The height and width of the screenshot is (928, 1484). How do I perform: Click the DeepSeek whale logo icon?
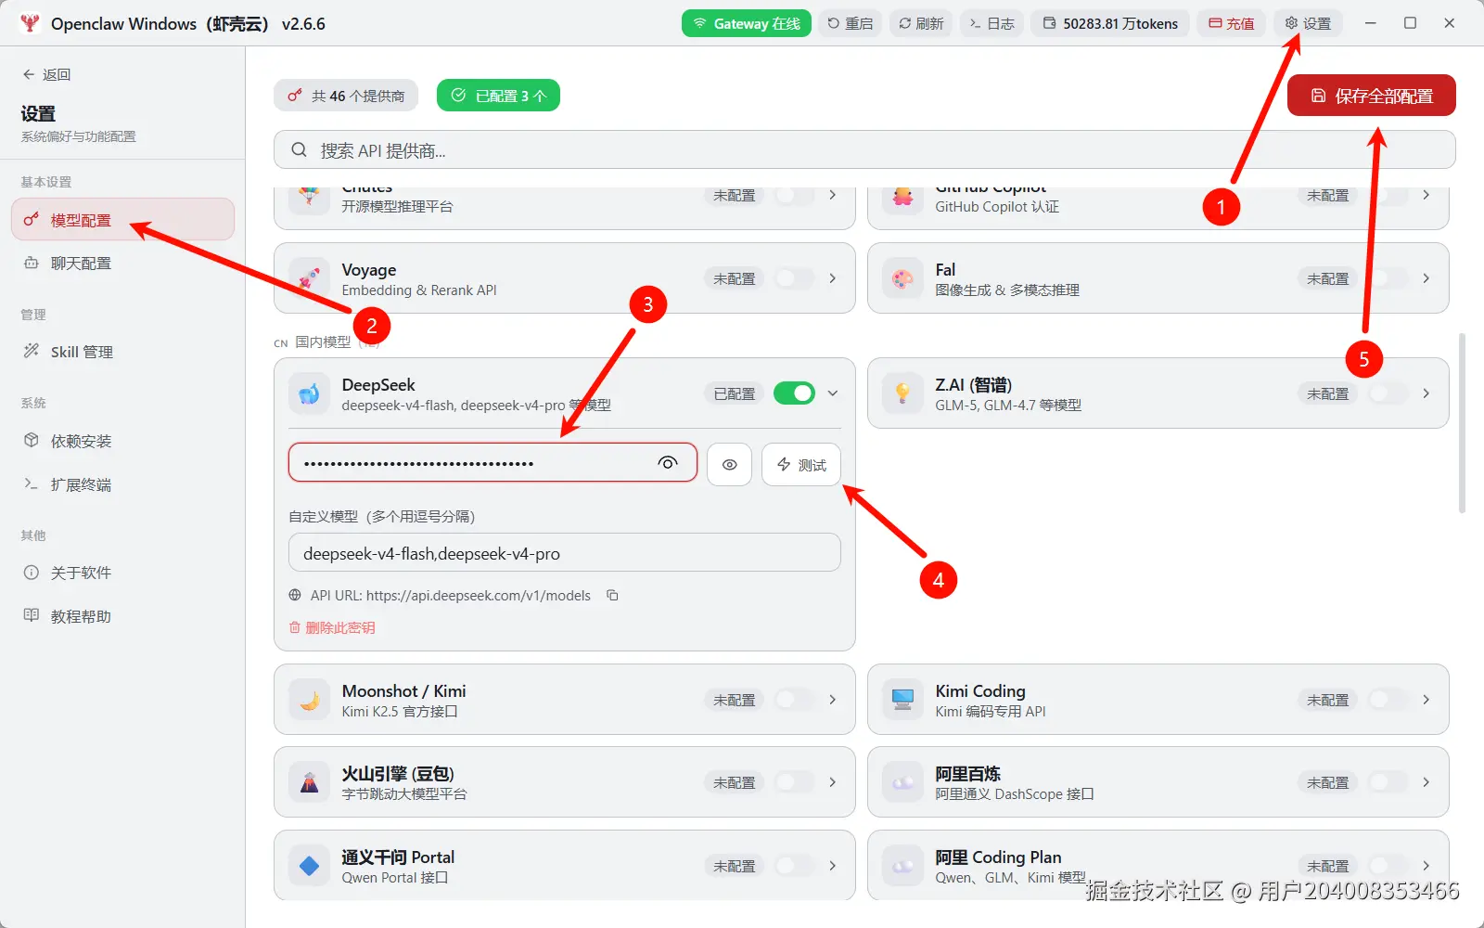(310, 393)
